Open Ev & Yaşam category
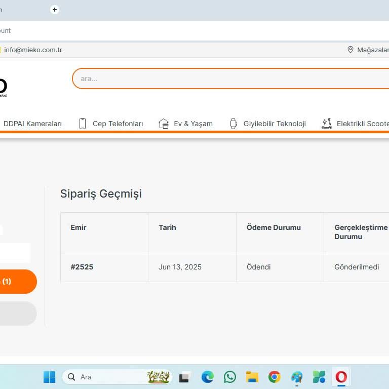389x389 pixels. tap(193, 124)
